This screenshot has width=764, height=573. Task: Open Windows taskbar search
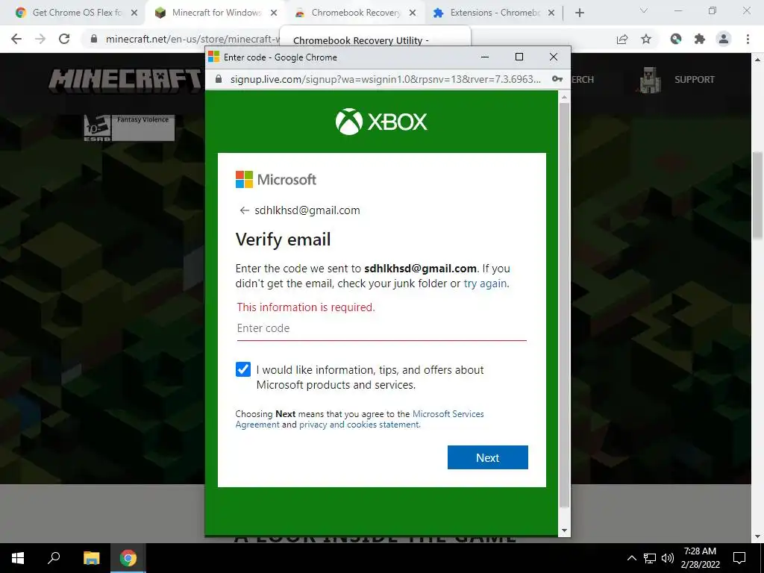tap(54, 558)
